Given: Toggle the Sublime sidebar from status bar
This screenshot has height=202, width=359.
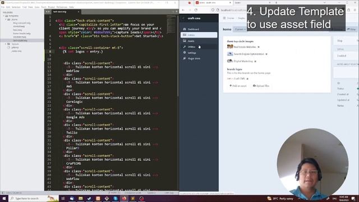Looking at the screenshot, I should coord(3,193).
